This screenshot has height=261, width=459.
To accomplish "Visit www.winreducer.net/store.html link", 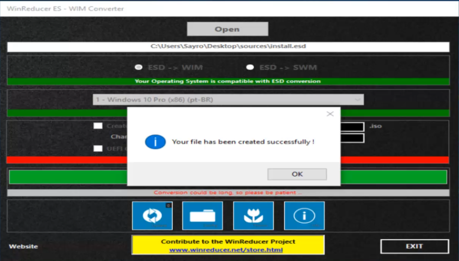I will (228, 250).
